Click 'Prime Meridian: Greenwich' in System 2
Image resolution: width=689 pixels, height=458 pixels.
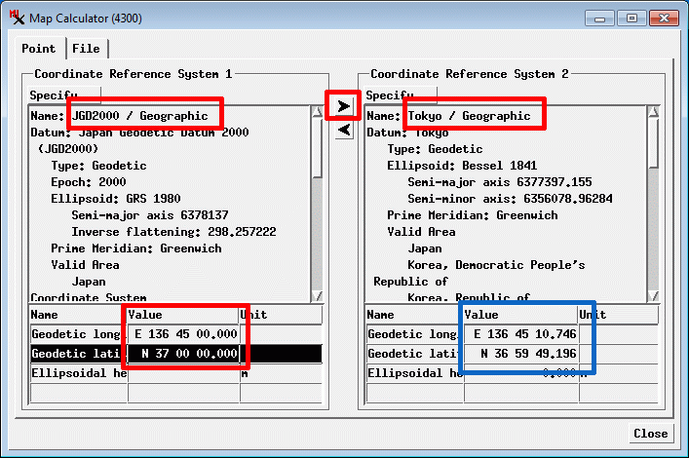473,215
